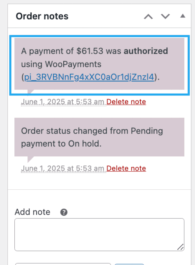The width and height of the screenshot is (195, 265).
Task: Select the Order notes panel title
Action: point(42,16)
